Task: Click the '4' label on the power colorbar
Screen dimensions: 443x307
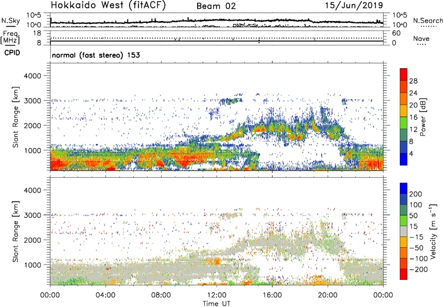Action: [411, 153]
